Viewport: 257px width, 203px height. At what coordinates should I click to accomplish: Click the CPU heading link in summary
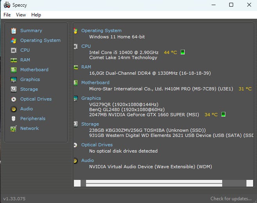(86, 46)
